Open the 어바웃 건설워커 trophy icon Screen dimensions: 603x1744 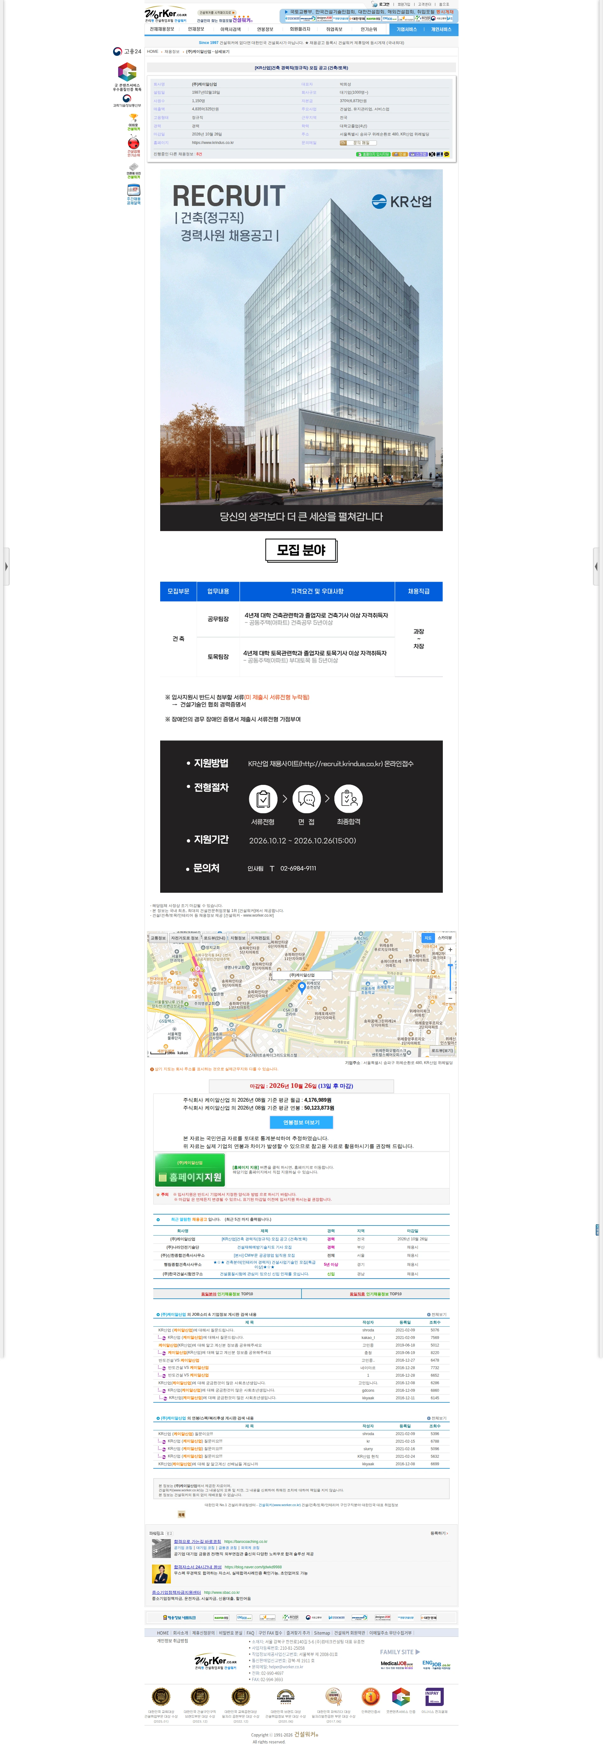coord(133,122)
